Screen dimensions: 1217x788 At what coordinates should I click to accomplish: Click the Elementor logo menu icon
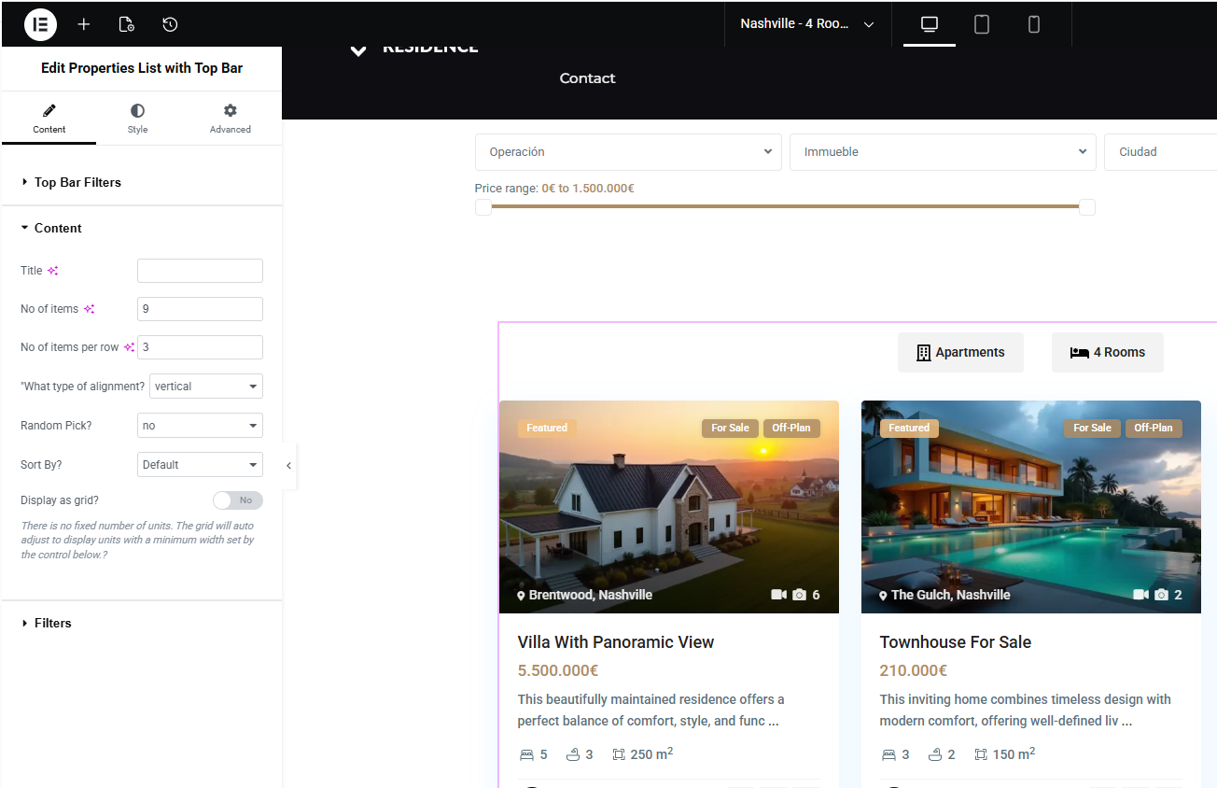[x=40, y=24]
